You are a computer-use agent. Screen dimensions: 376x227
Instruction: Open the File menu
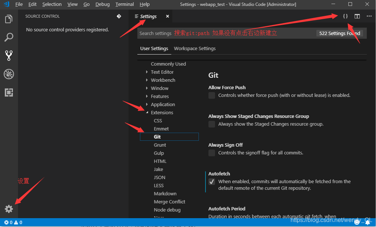[x=19, y=4]
